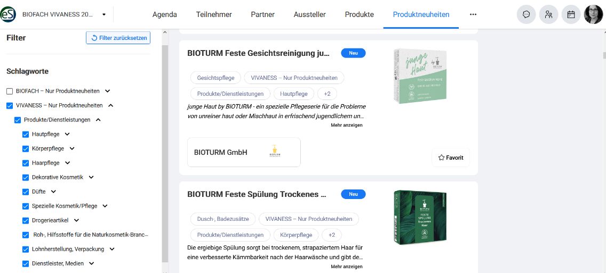Open the contacts people icon
This screenshot has width=606, height=273.
[548, 15]
